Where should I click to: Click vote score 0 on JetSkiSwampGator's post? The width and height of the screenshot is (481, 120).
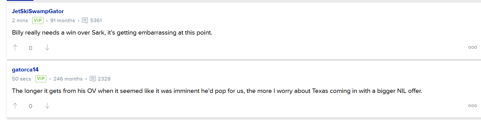pyautogui.click(x=30, y=48)
